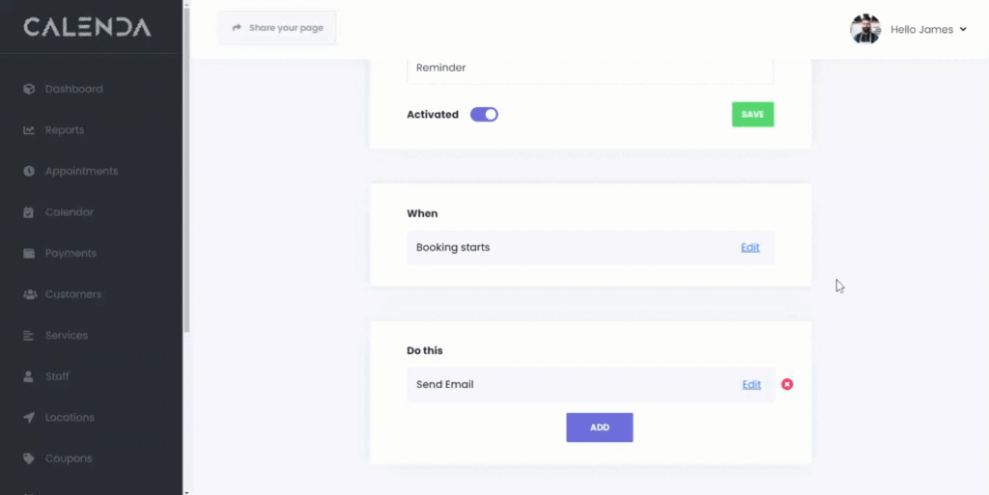Remove Send Email action with red X
This screenshot has height=495, width=989.
(x=787, y=384)
